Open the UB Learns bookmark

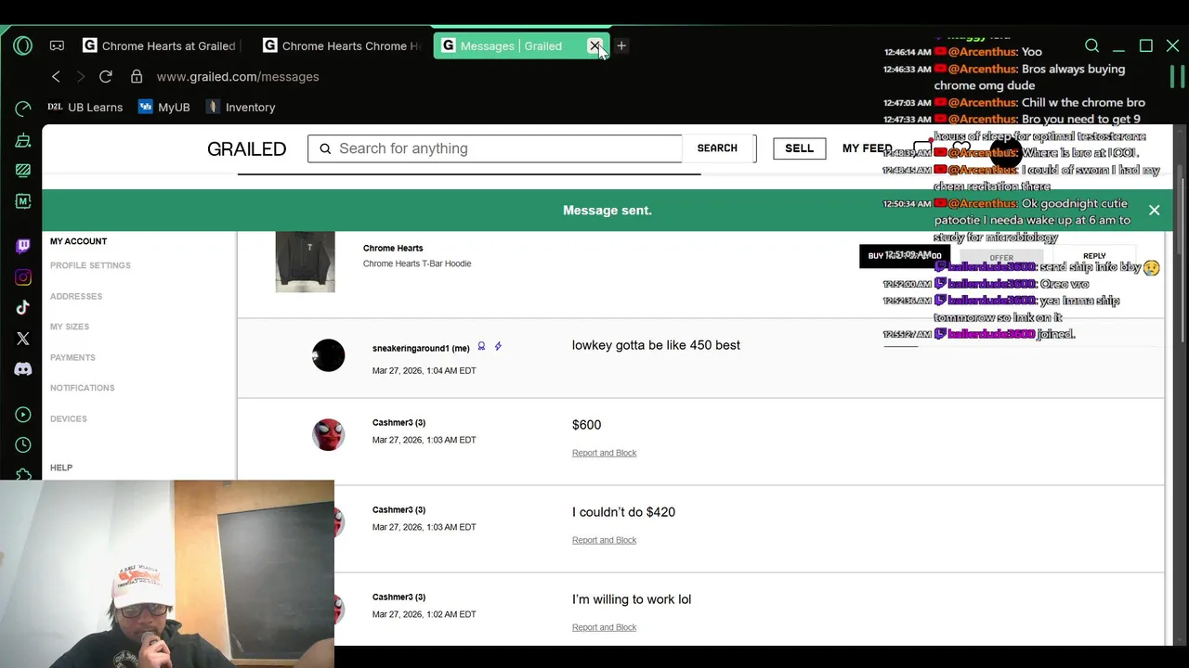(85, 108)
